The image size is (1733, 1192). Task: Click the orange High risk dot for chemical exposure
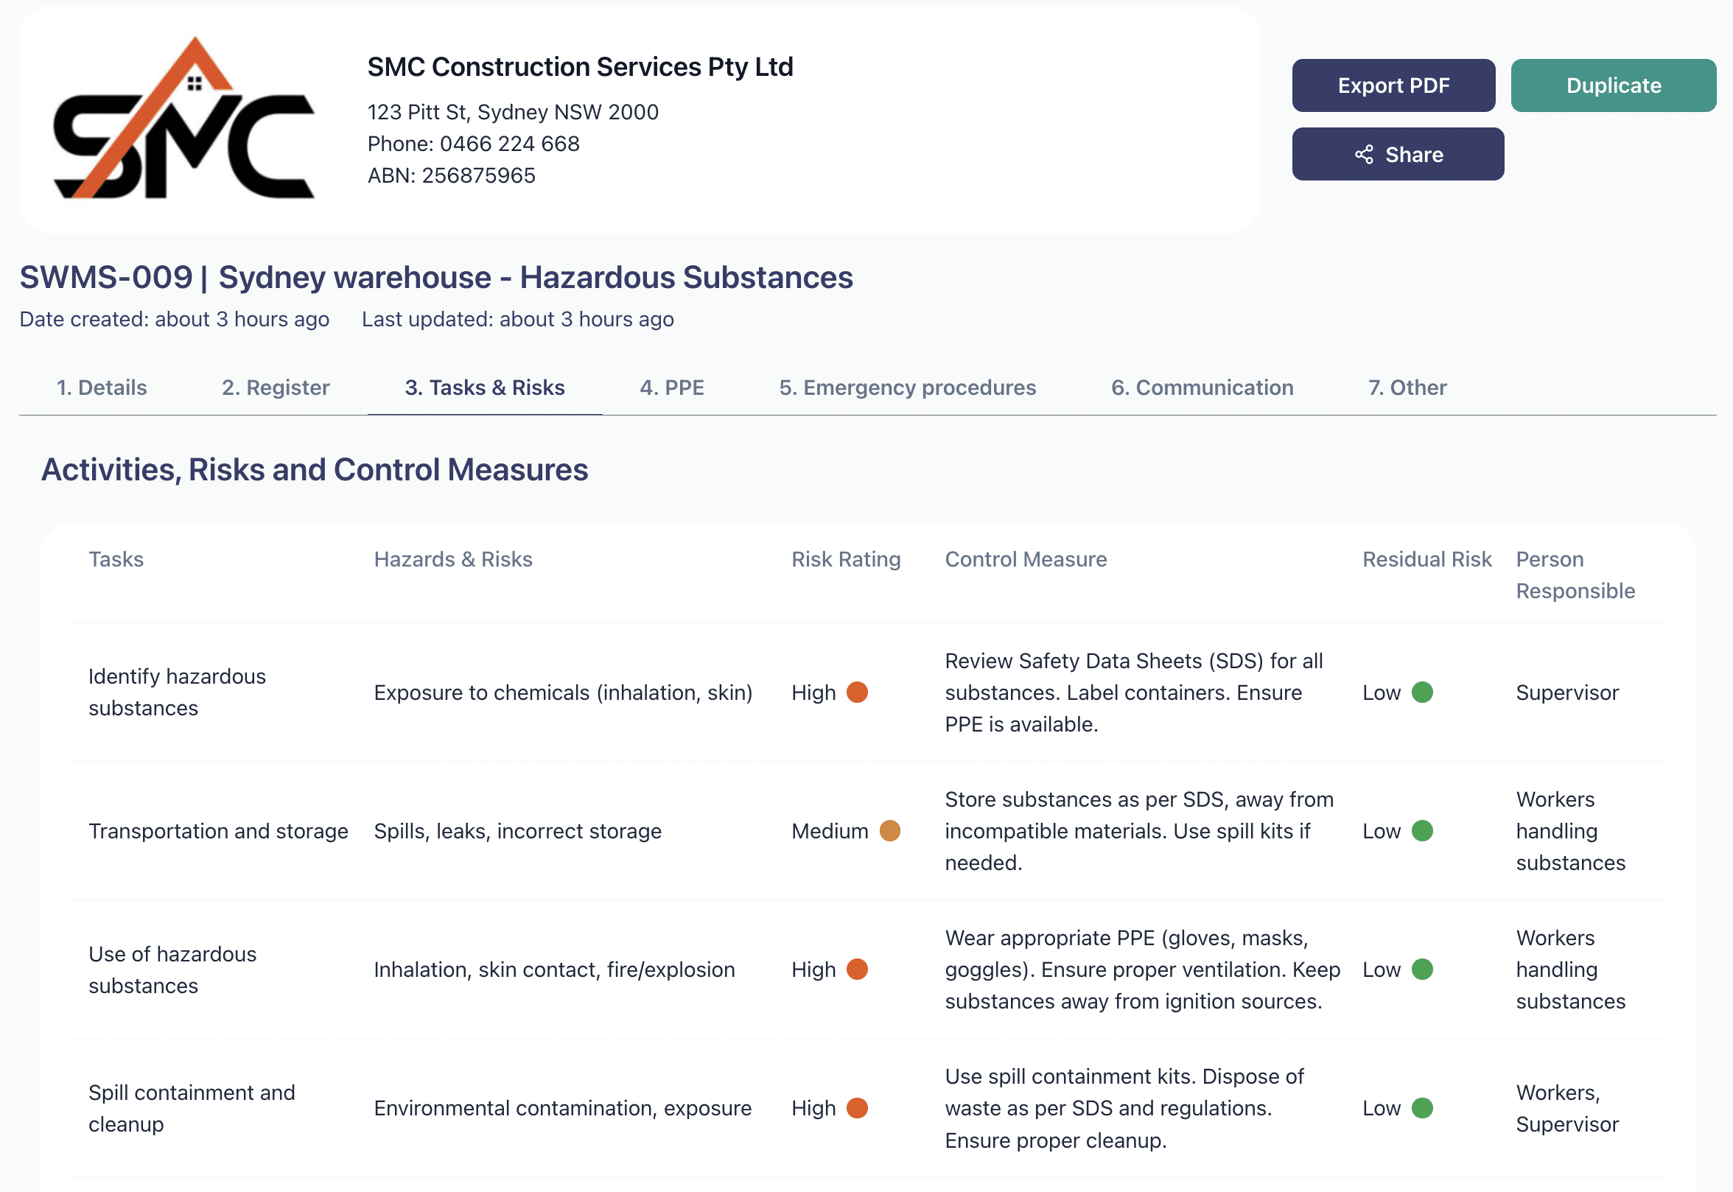pyautogui.click(x=858, y=693)
